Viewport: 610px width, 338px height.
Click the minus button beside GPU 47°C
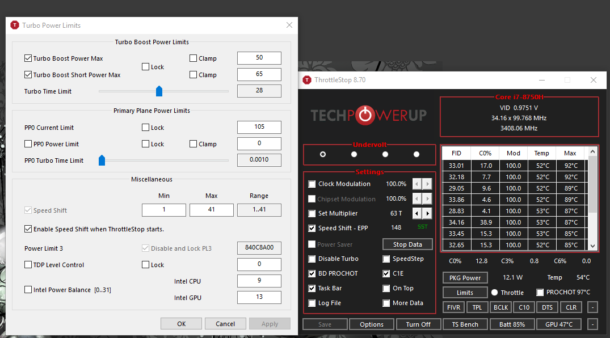(x=592, y=324)
